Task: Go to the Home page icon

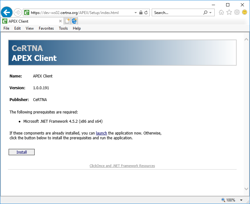Action: (x=221, y=12)
